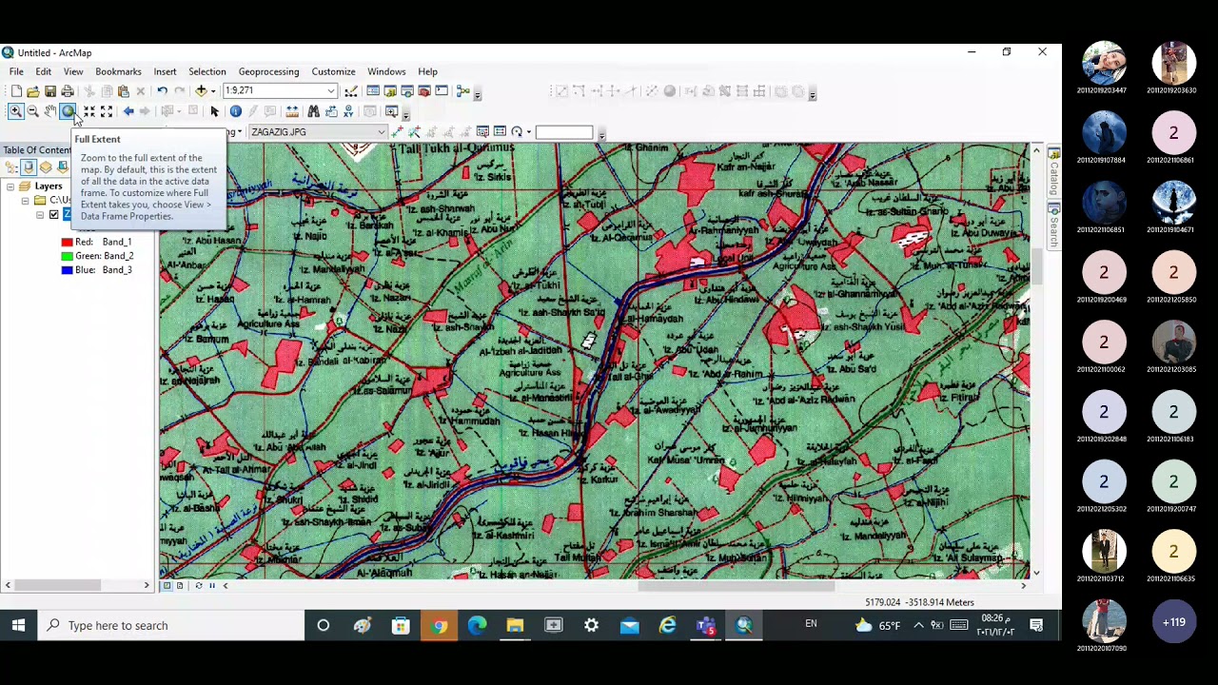The width and height of the screenshot is (1218, 685).
Task: Paste from clipboard icon
Action: click(123, 91)
